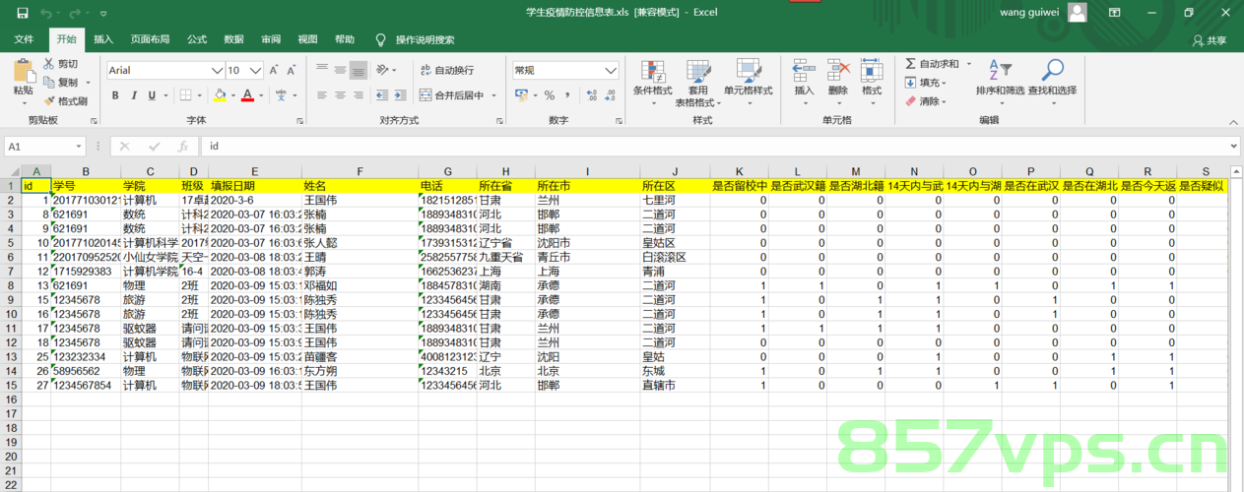Viewport: 1244px width, 492px height.
Task: Pick the red font color A
Action: pyautogui.click(x=247, y=95)
